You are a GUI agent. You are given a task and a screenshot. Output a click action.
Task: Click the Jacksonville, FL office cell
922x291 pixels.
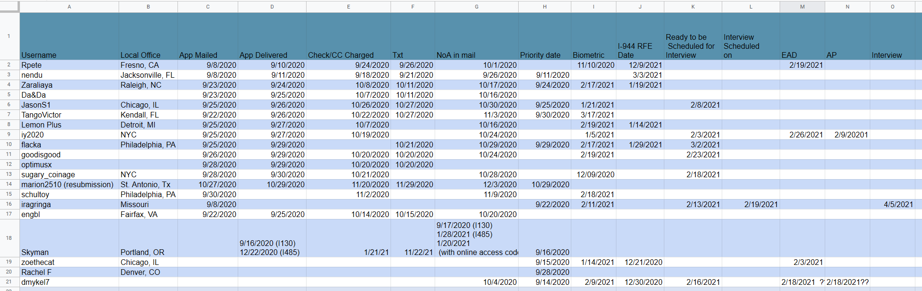(148, 75)
